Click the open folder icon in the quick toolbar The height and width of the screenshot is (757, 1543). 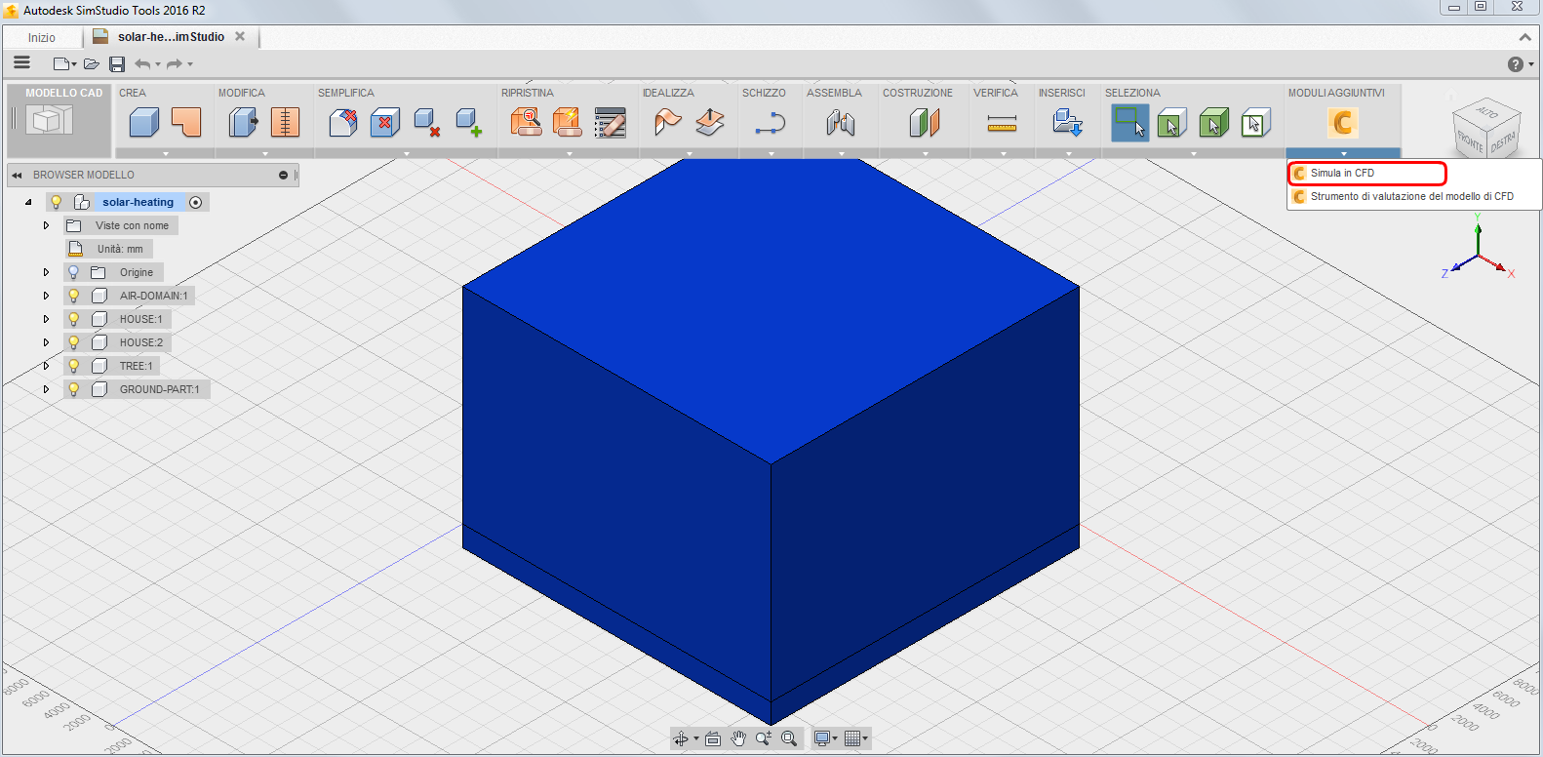coord(92,64)
